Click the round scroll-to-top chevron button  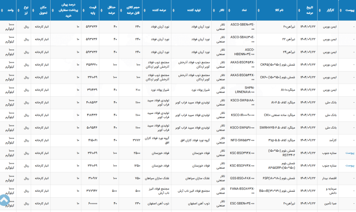(x=3, y=200)
